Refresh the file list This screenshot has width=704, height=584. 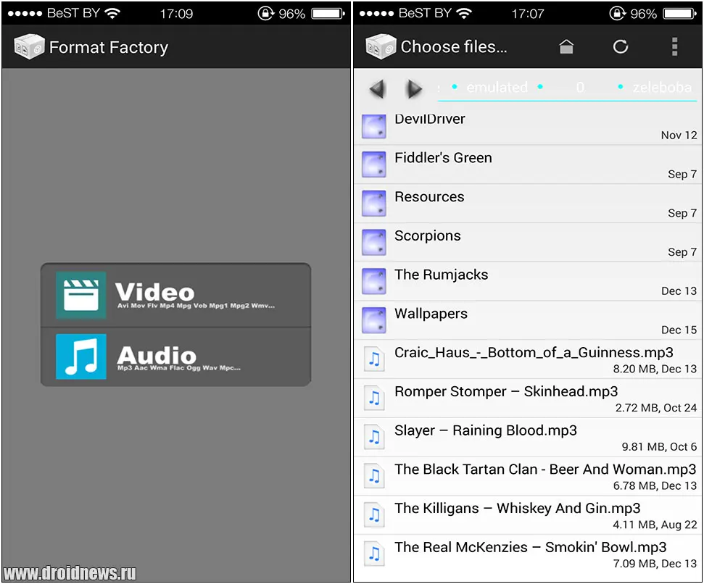point(621,46)
